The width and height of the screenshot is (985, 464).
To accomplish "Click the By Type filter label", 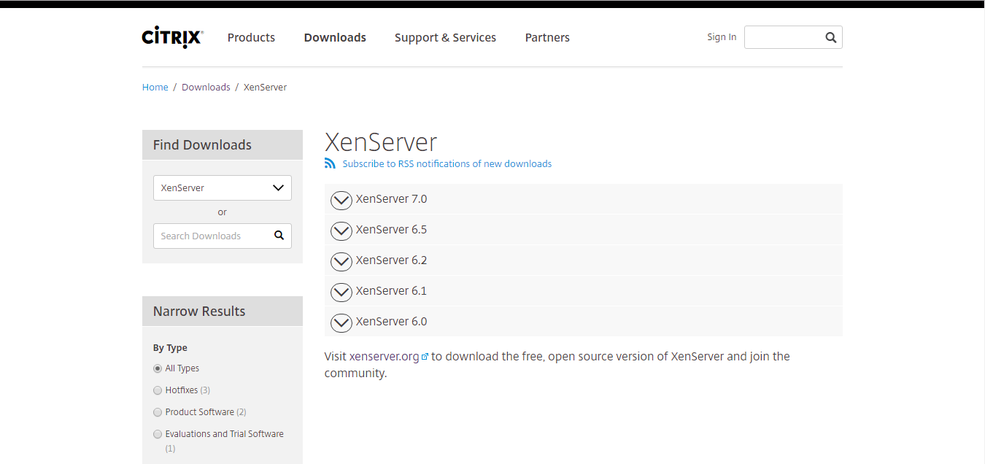I will click(x=170, y=348).
